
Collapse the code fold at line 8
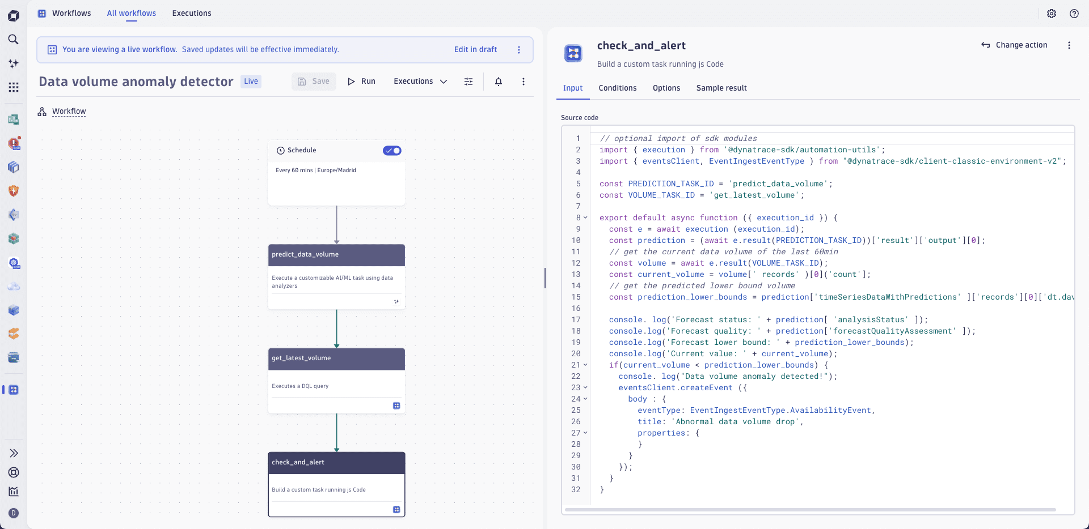(586, 217)
